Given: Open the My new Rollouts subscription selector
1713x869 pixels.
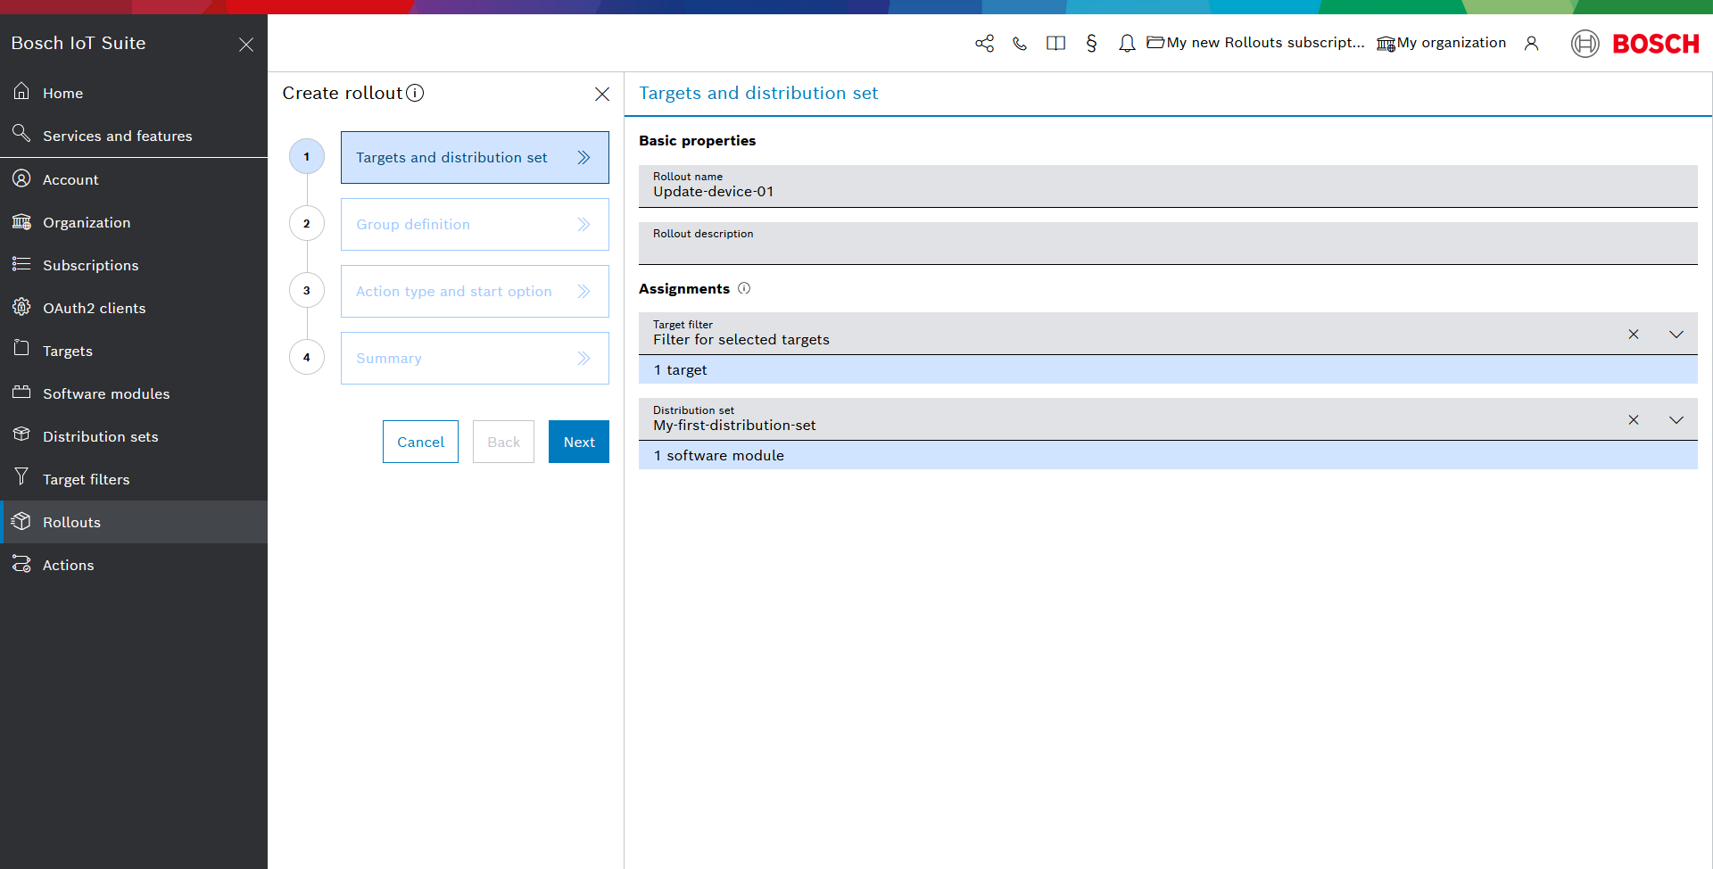Looking at the screenshot, I should pyautogui.click(x=1256, y=43).
